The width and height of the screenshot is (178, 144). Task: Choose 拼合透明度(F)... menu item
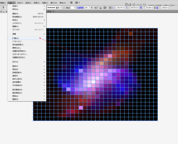[27, 45]
